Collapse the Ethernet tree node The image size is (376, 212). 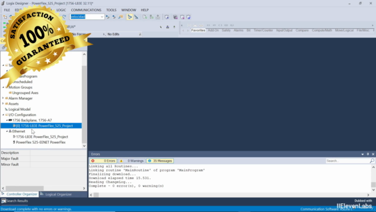click(6, 131)
